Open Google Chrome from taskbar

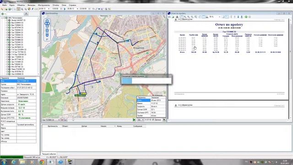click(x=42, y=162)
